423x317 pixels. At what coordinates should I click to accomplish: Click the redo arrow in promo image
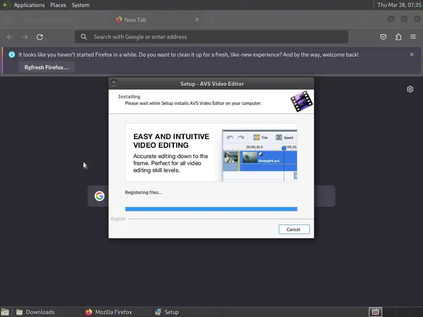[x=241, y=137]
